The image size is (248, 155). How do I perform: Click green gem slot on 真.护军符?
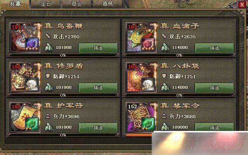point(32,124)
